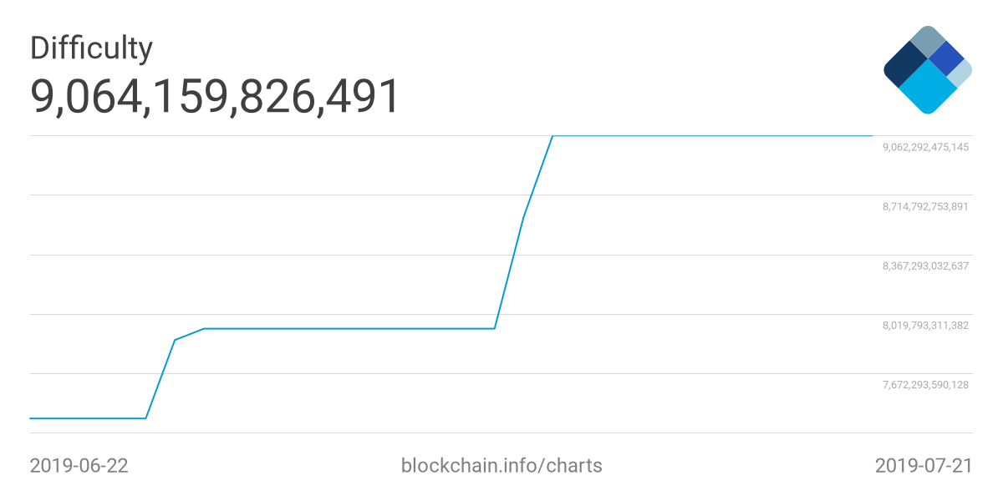The image size is (1003, 501).
Task: Click y-axis label 9,062,292,475,145
Action: point(925,147)
